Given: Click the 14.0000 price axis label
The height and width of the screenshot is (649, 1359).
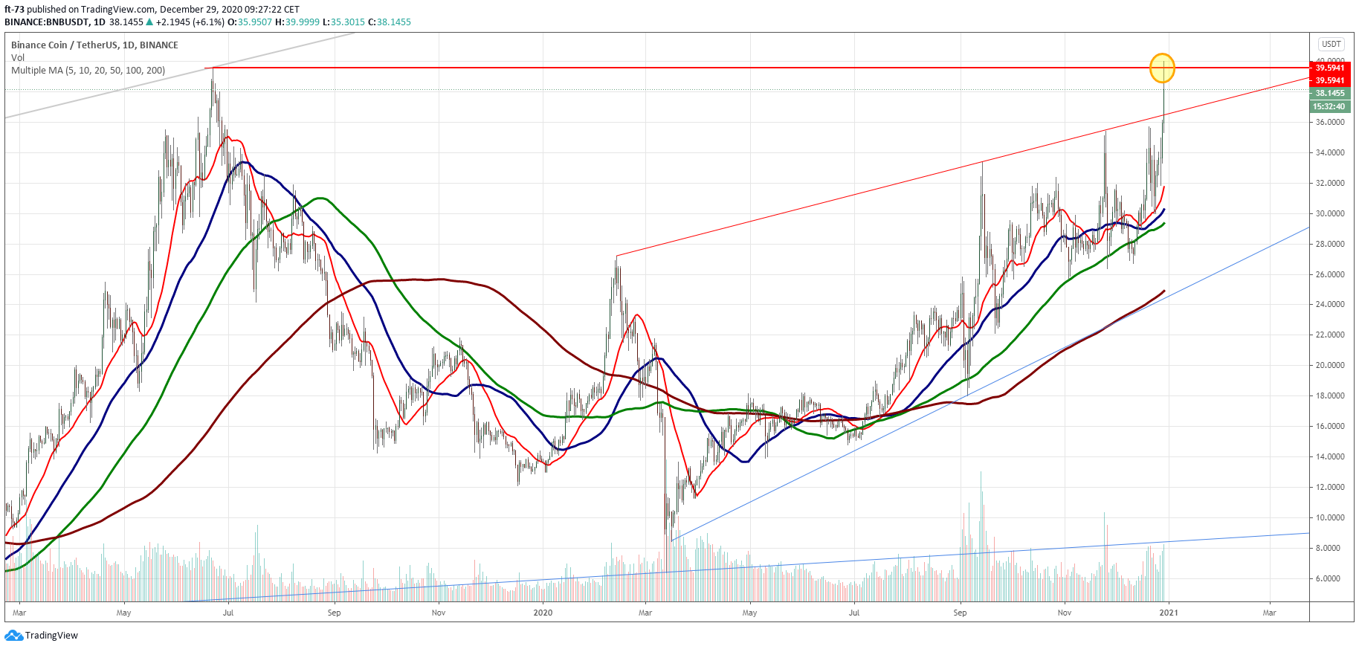Looking at the screenshot, I should (1330, 457).
